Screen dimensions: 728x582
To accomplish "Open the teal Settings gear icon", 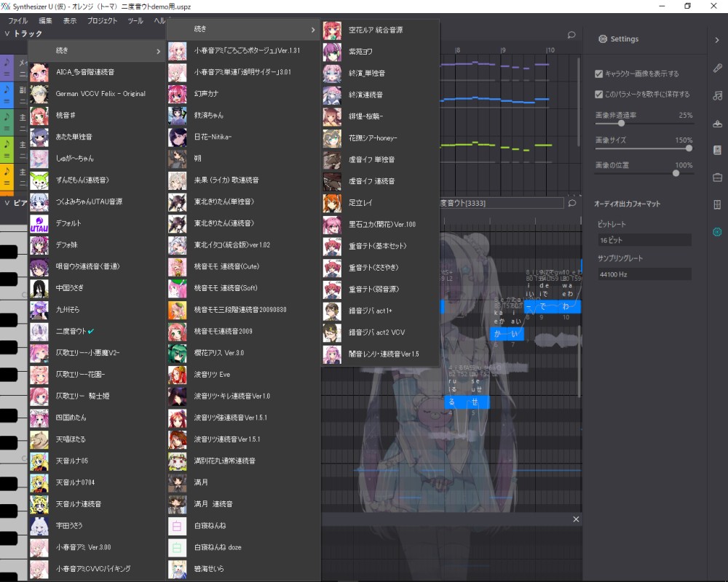I will point(717,231).
